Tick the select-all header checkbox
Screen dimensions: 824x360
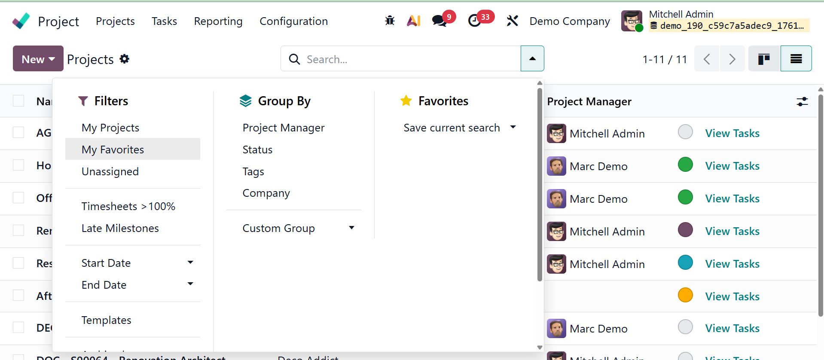point(18,101)
